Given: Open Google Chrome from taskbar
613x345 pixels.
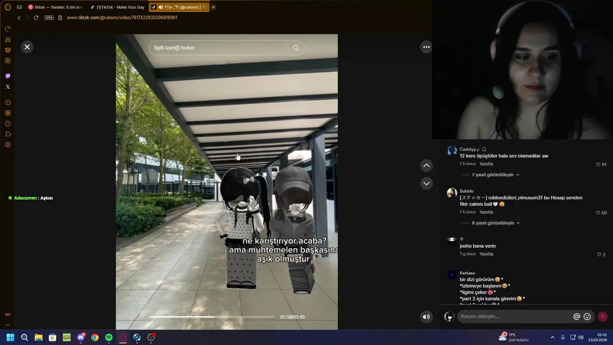Looking at the screenshot, I should (95, 337).
